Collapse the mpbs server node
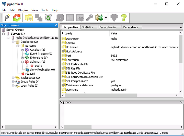The height and width of the screenshot is (136, 184). [8, 38]
